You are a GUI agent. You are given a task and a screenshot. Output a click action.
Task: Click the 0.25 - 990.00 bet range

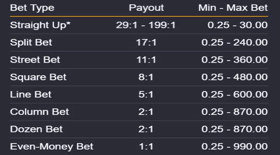coord(234,147)
